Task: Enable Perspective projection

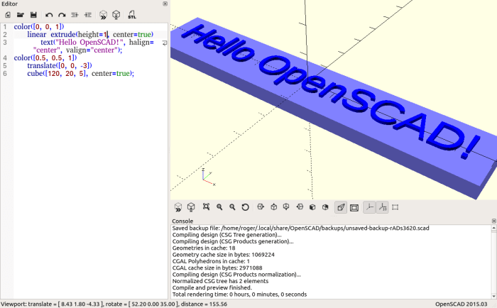Action: pos(341,207)
